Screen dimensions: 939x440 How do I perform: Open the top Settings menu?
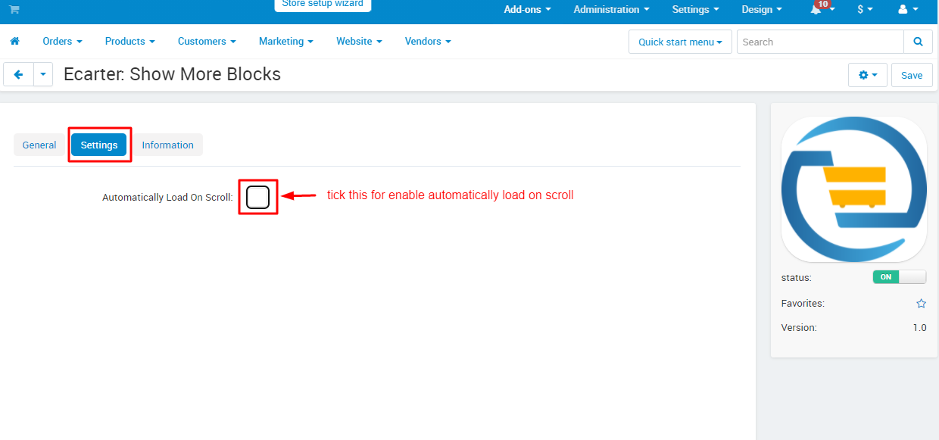coord(695,10)
